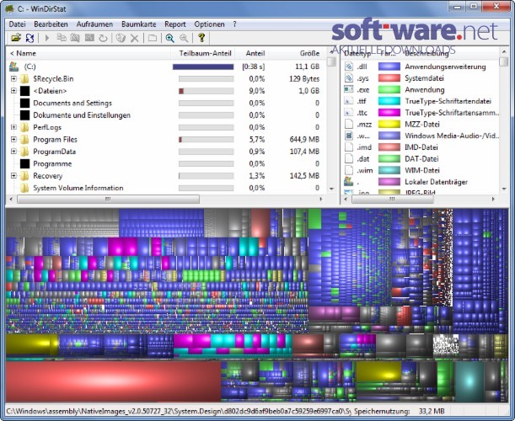Click the Command Prompt Here toolbar icon

89,38
